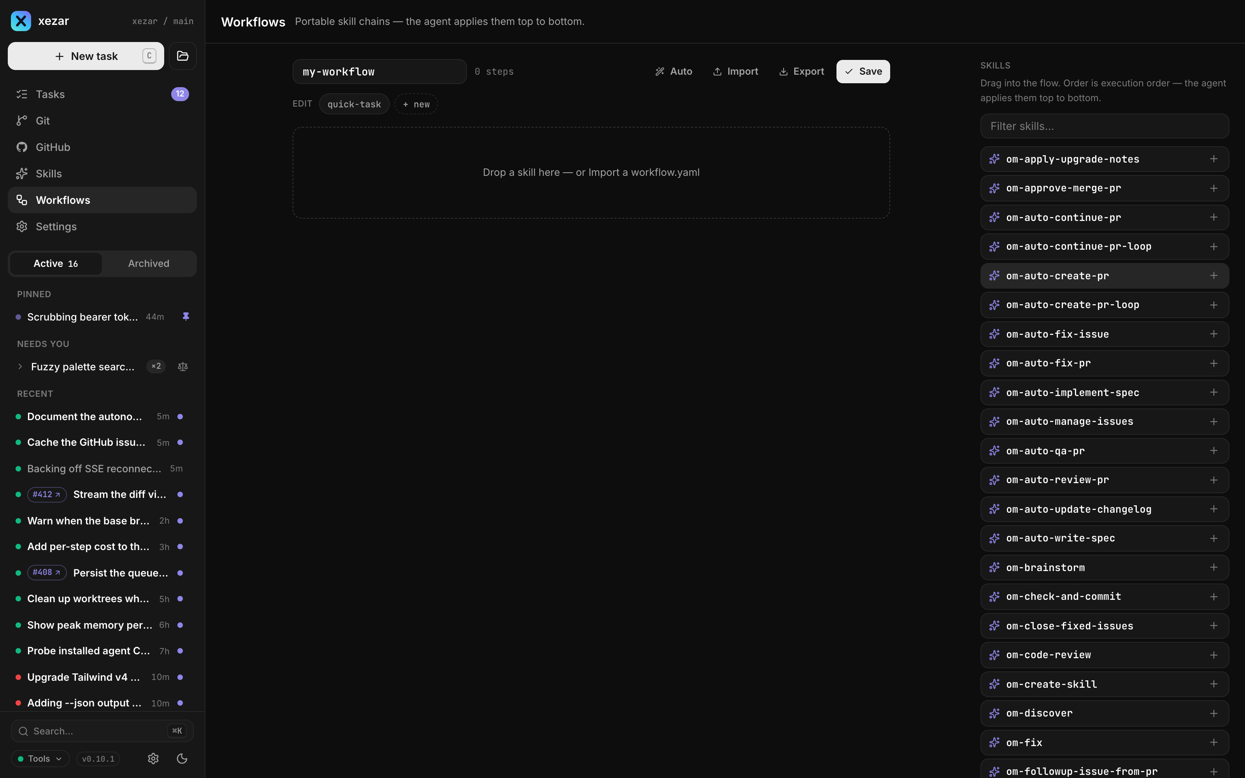Import a workflow file
Image resolution: width=1245 pixels, height=778 pixels.
(736, 72)
